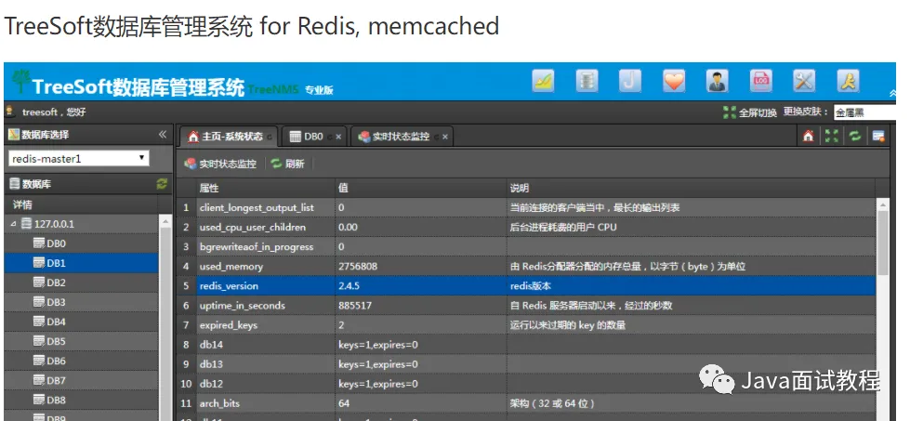Click the treesoft user greeting
This screenshot has width=910, height=421.
tap(54, 112)
